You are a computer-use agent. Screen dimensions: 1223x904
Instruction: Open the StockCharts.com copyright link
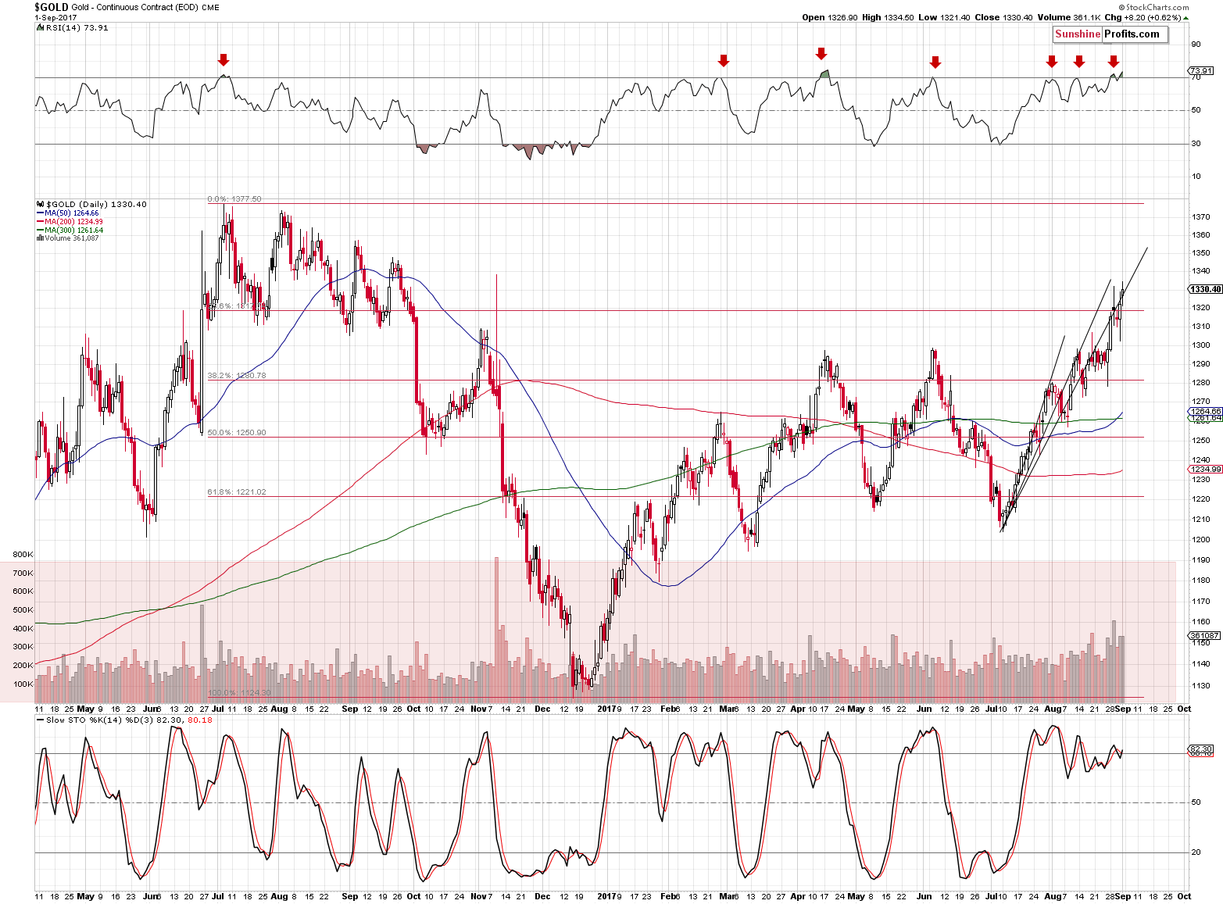1152,7
